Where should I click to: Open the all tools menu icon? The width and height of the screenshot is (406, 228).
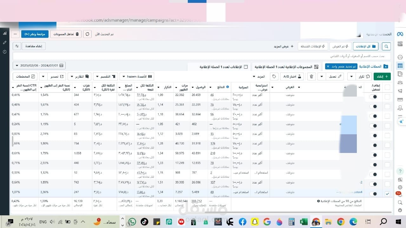[x=400, y=116]
